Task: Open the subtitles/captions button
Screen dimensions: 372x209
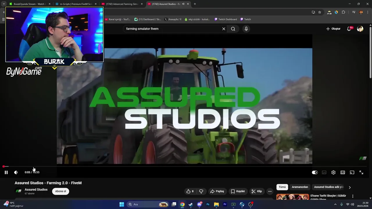Action: (324, 172)
